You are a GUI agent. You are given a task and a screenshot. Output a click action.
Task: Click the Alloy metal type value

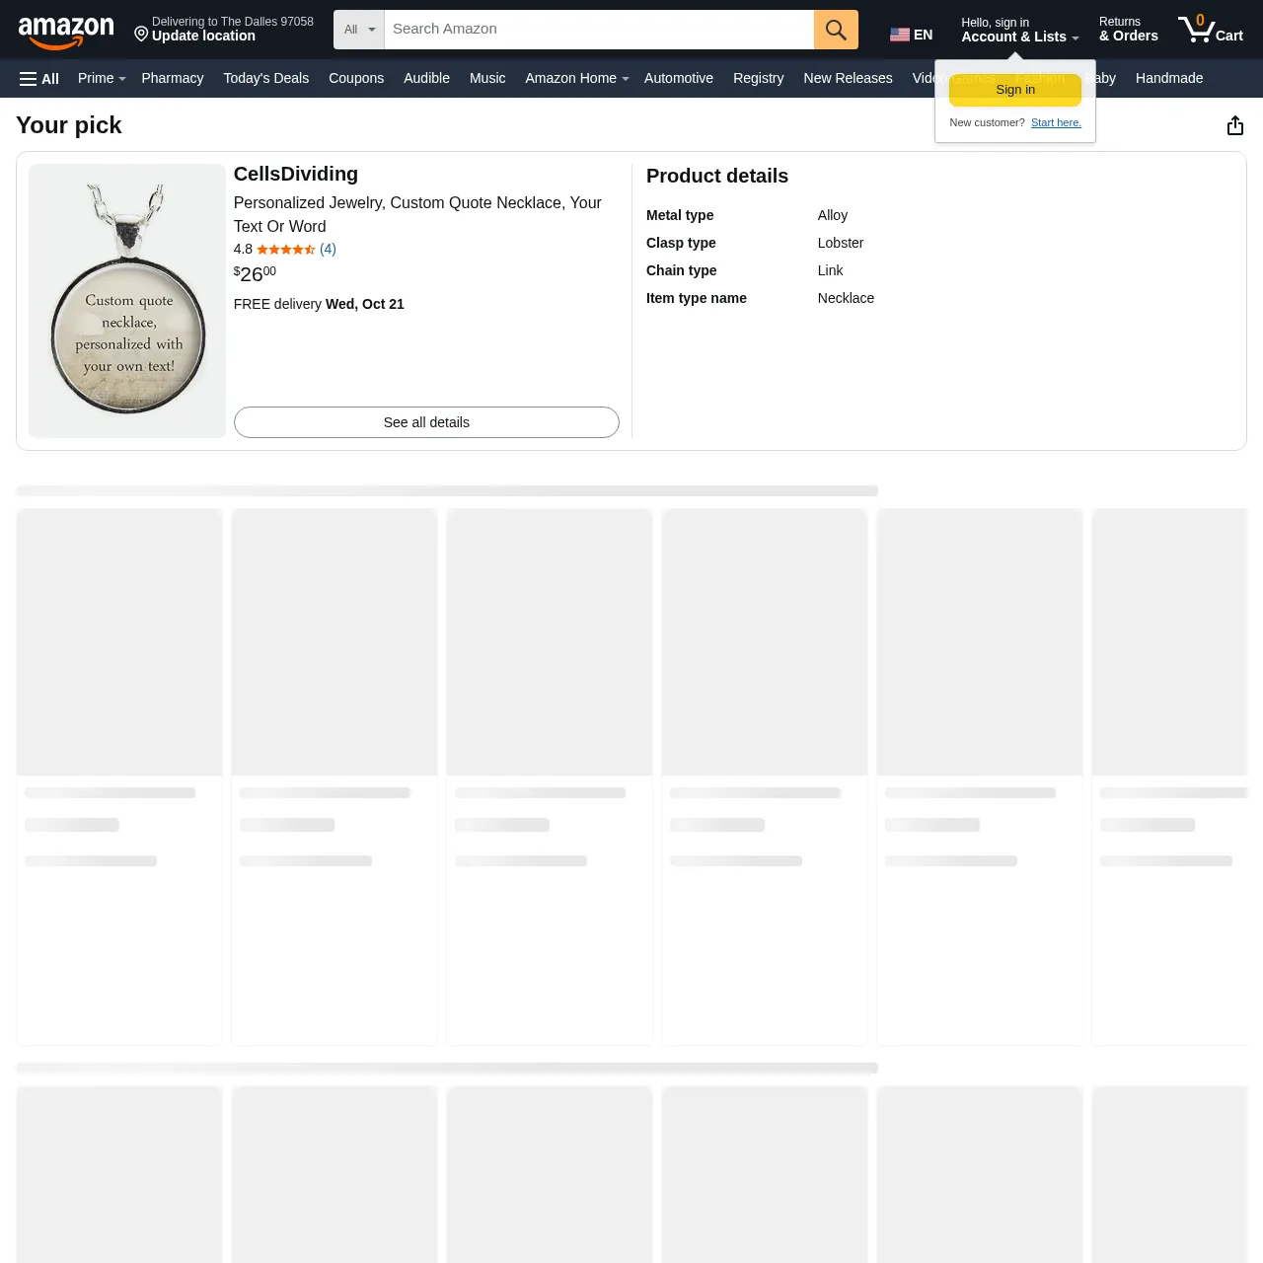833,215
